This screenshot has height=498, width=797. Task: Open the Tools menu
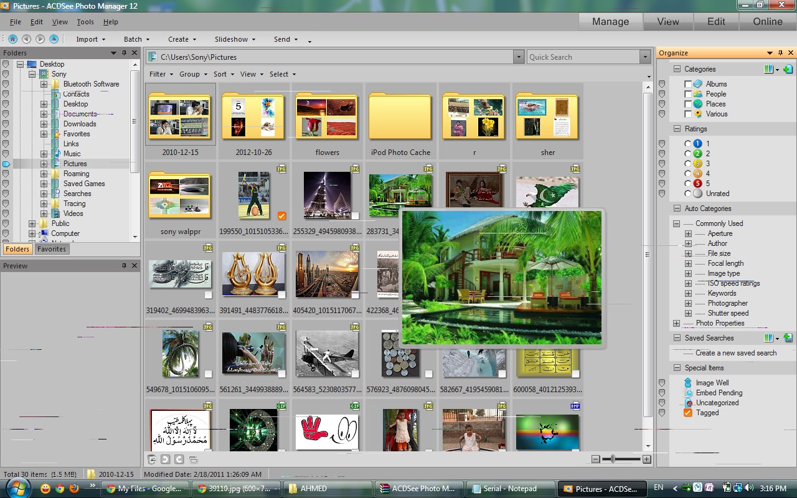pos(85,22)
